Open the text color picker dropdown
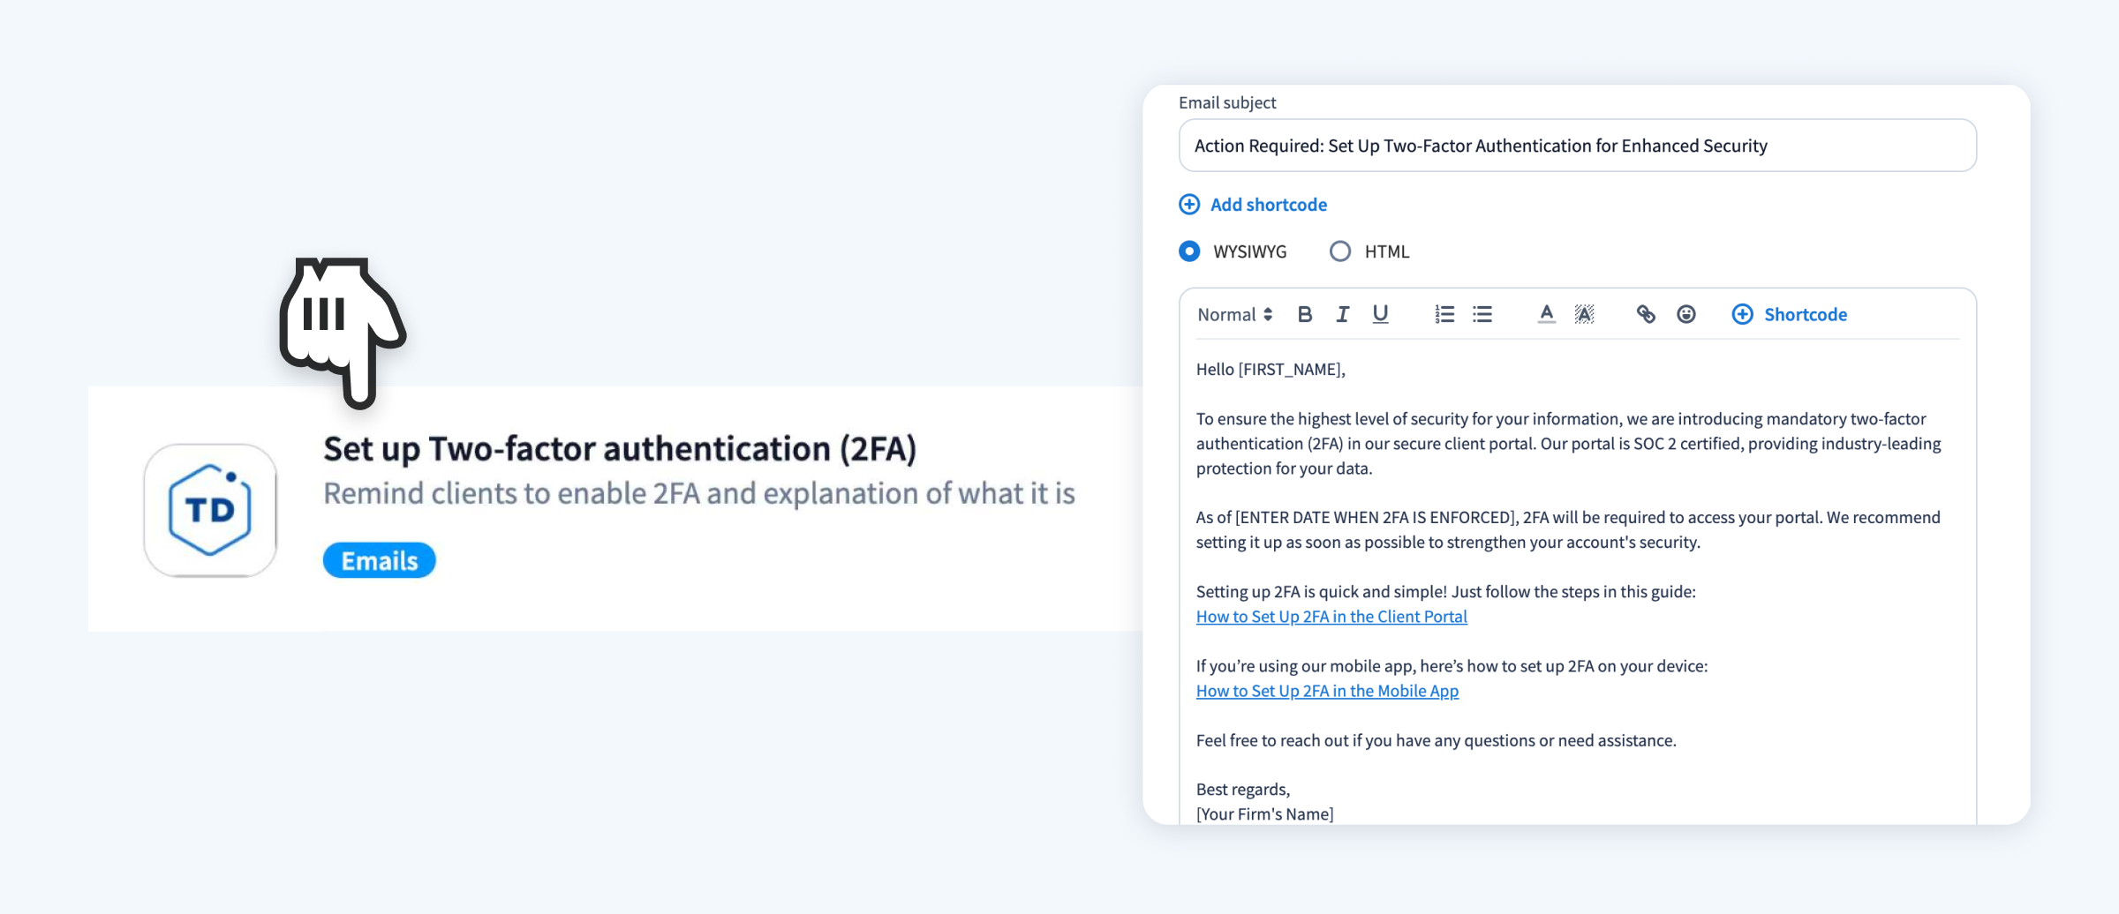Screen dimensions: 2119x914 pyautogui.click(x=1546, y=314)
